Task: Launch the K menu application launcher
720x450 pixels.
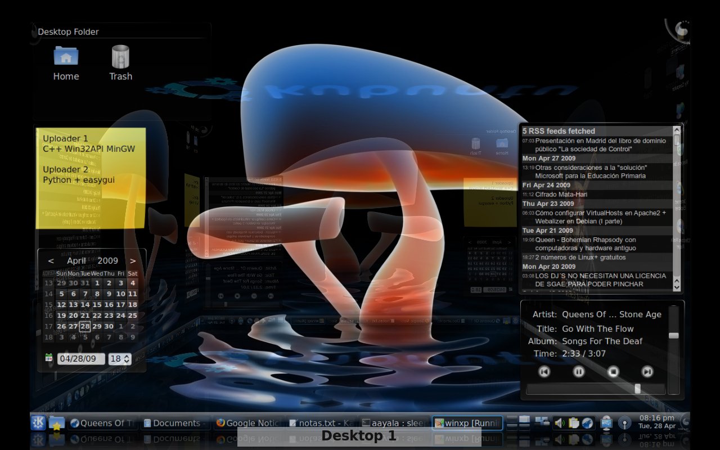Action: (x=37, y=422)
